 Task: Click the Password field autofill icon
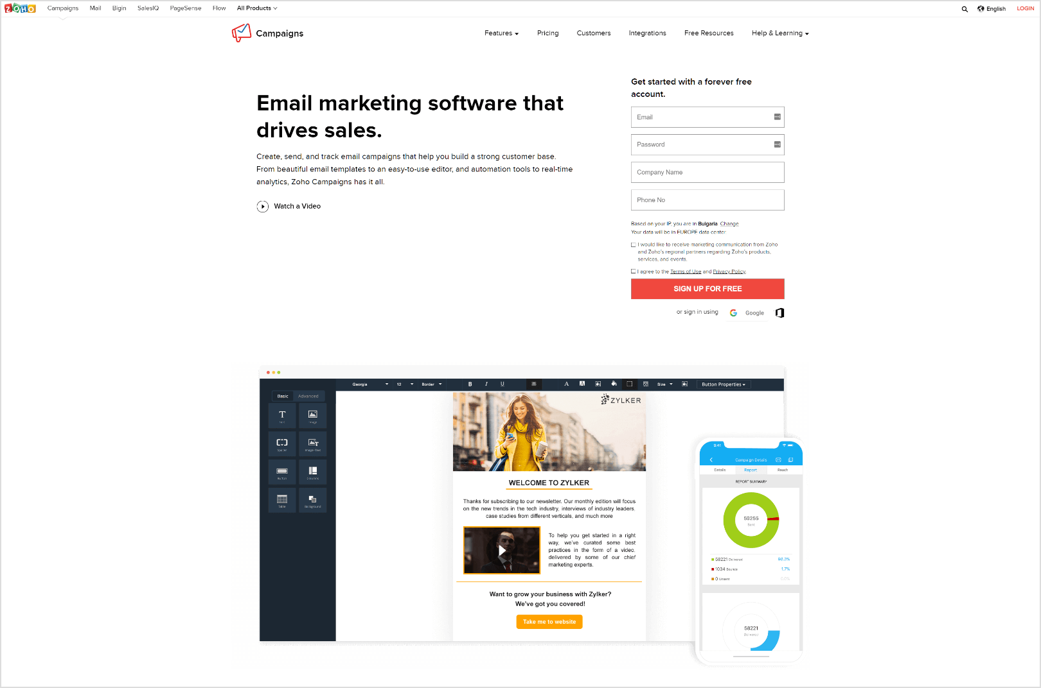coord(777,144)
